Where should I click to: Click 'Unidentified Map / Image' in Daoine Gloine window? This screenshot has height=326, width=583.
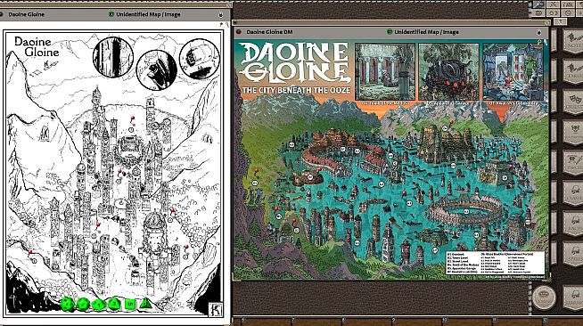tap(148, 14)
